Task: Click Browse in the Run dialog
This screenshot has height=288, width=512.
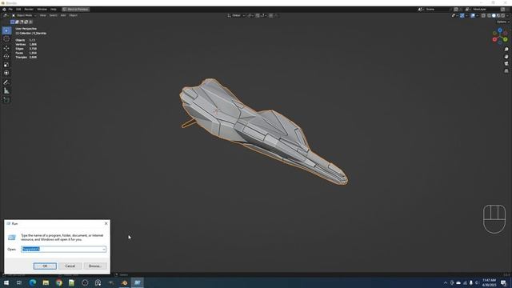Action: (x=95, y=266)
